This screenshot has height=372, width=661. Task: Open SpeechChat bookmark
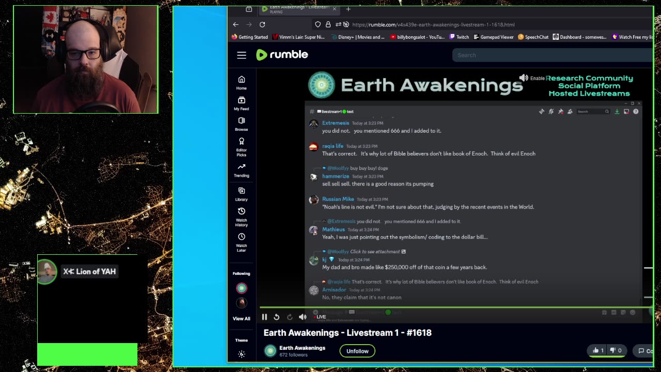click(x=533, y=37)
